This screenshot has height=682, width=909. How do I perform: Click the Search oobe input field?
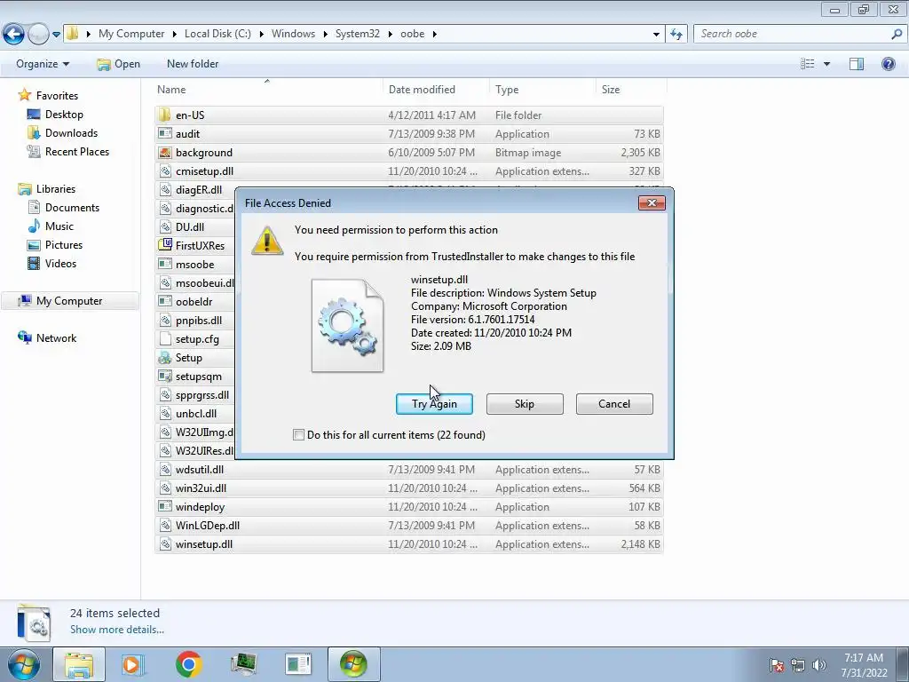point(793,34)
